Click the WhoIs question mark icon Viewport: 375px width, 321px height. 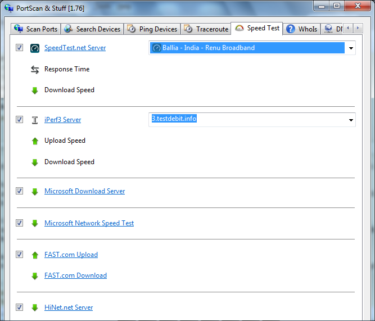tap(291, 29)
